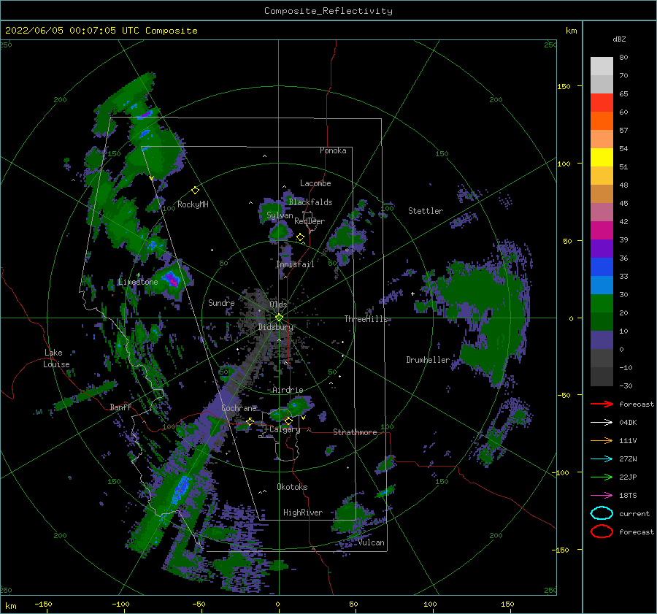Screen dimensions: 657x614
Task: Click magenta storm core beside Limestone
Action: pos(172,279)
